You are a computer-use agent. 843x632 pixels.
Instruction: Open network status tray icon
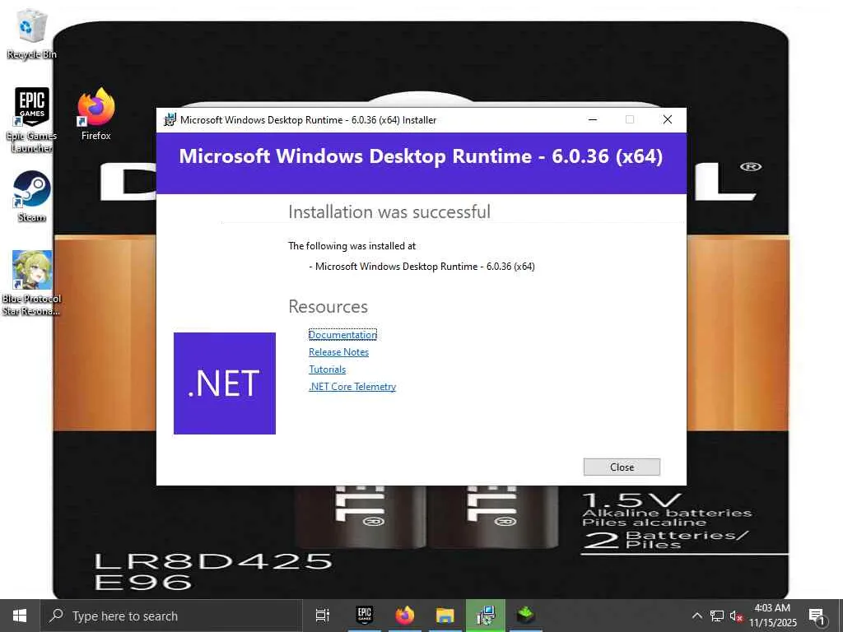pos(717,616)
